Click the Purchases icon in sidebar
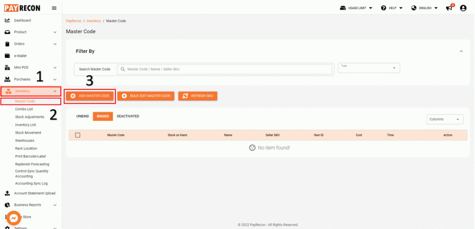The image size is (475, 229). pos(7,79)
